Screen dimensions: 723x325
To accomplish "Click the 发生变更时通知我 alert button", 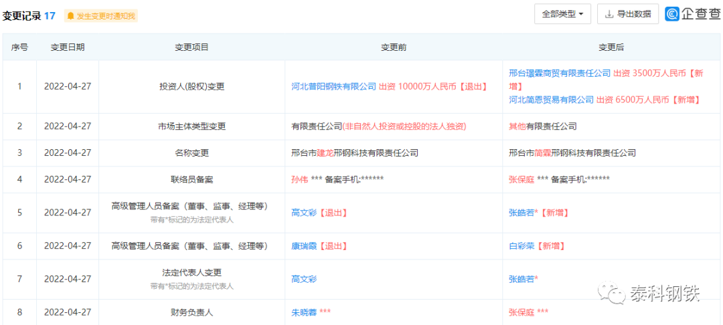I will pyautogui.click(x=101, y=15).
